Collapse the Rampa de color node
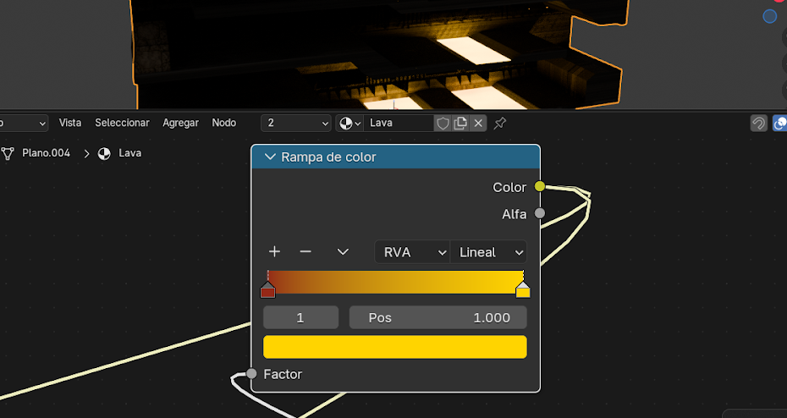787x418 pixels. (x=270, y=157)
